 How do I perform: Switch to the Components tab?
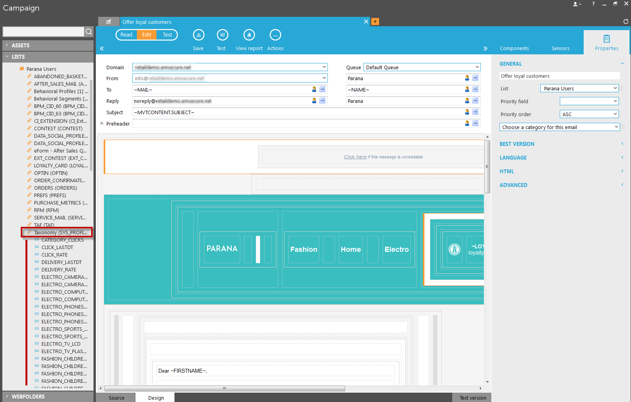(514, 48)
